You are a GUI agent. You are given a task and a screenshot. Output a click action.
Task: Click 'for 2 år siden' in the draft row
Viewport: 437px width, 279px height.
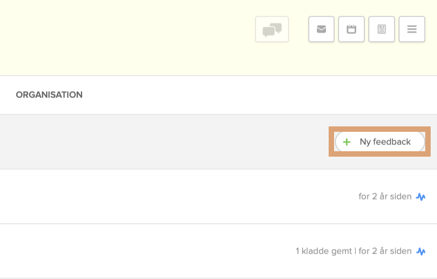tap(385, 251)
